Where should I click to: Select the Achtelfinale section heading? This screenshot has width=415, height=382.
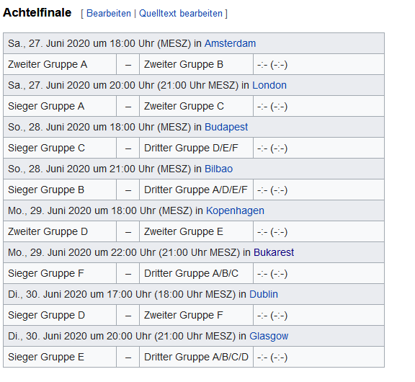coord(37,13)
